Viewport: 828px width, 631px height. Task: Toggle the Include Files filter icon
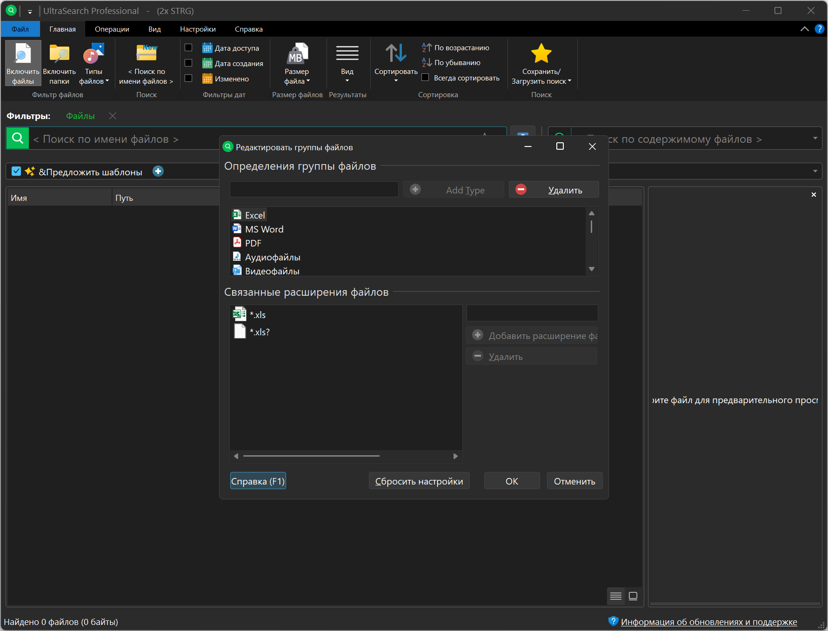click(23, 54)
